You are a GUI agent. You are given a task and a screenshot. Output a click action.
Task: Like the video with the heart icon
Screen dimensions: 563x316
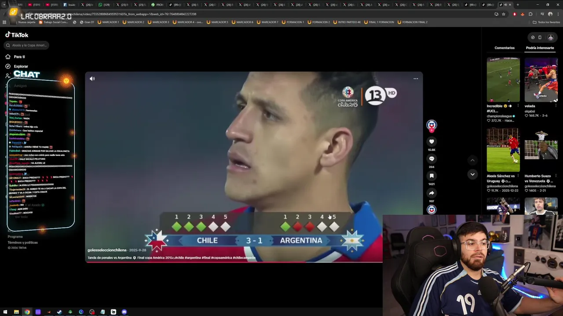431,141
